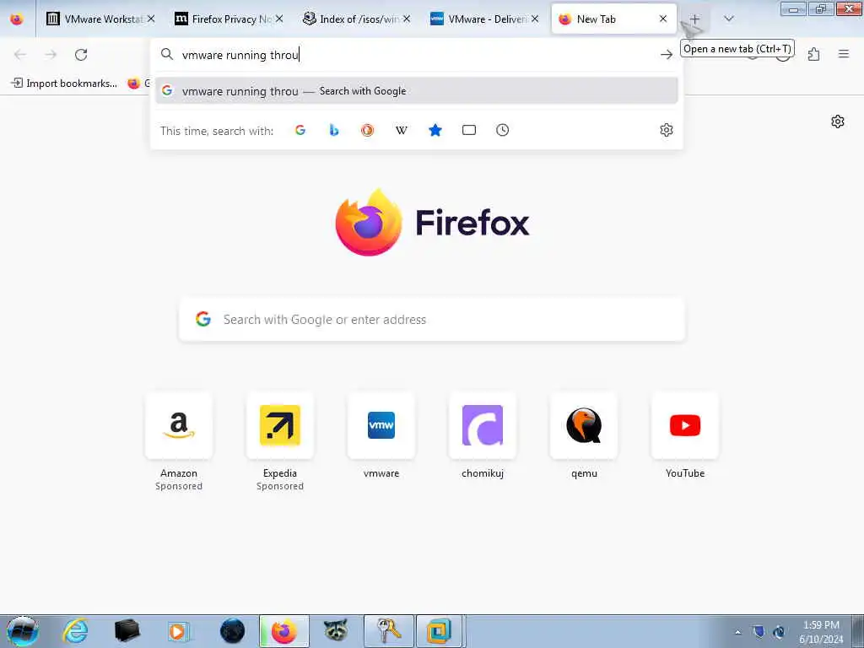864x648 pixels.
Task: Open the Firefox hamburger menu
Action: 844,54
